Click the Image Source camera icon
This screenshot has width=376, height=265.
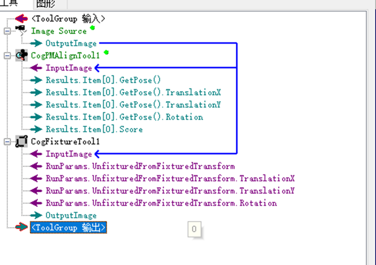click(x=21, y=30)
